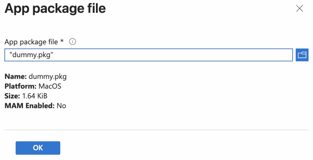Click the MAM Enabled label
This screenshot has height=160, width=313.
click(29, 106)
